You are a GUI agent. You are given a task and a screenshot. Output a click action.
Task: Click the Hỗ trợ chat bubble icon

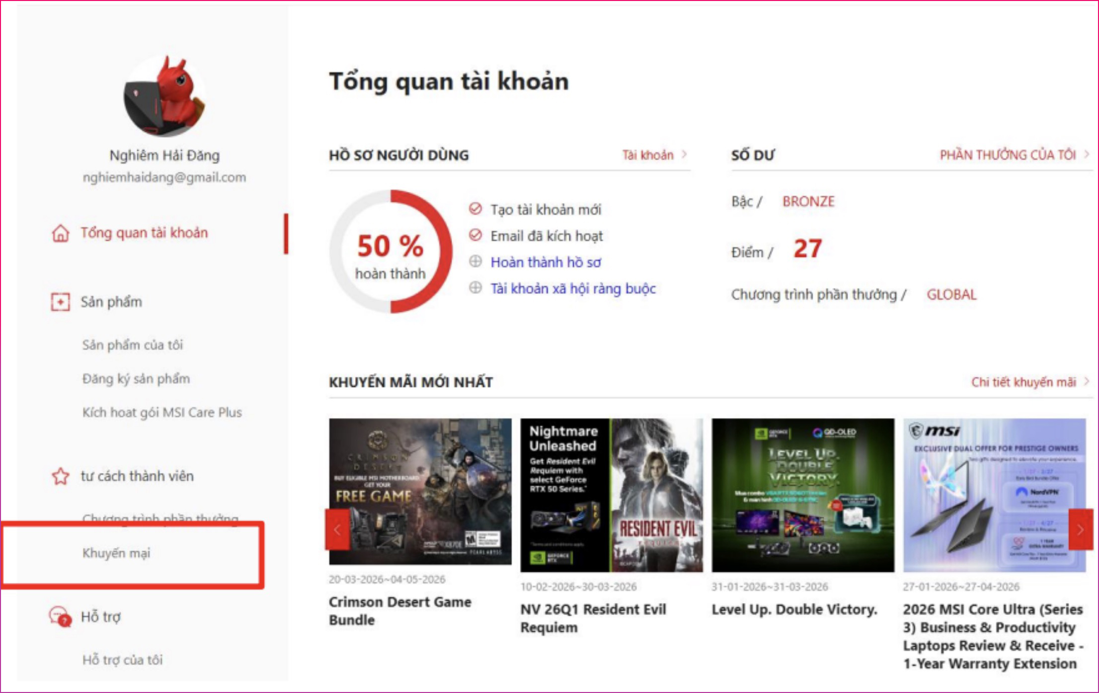[60, 616]
